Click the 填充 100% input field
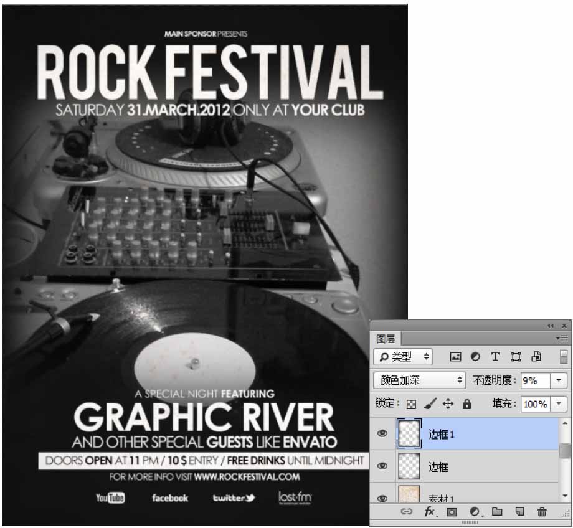573x528 pixels. point(536,404)
